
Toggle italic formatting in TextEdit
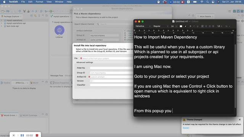pos(194,26)
